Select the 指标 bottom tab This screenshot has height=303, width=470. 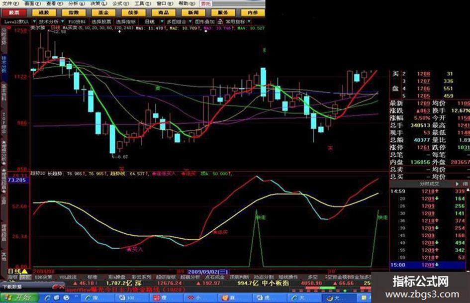[13, 277]
